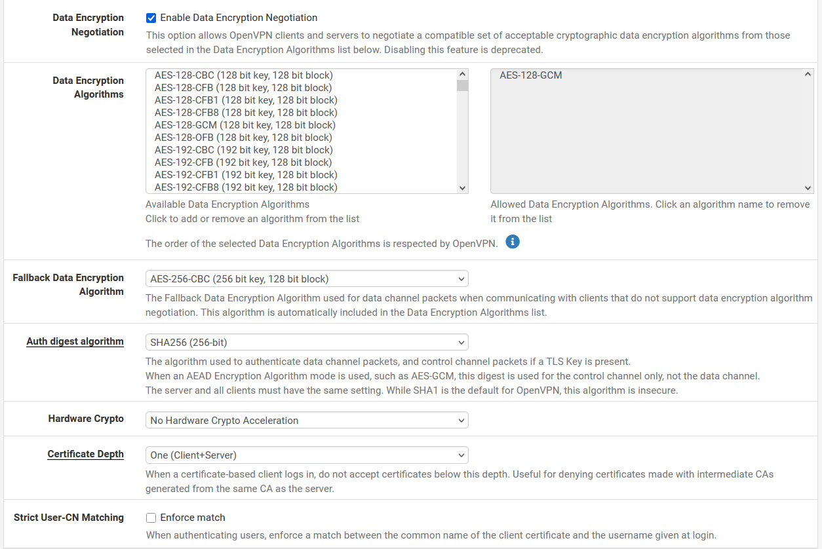
Task: Click the Auth digest algorithm label link
Action: tap(75, 341)
